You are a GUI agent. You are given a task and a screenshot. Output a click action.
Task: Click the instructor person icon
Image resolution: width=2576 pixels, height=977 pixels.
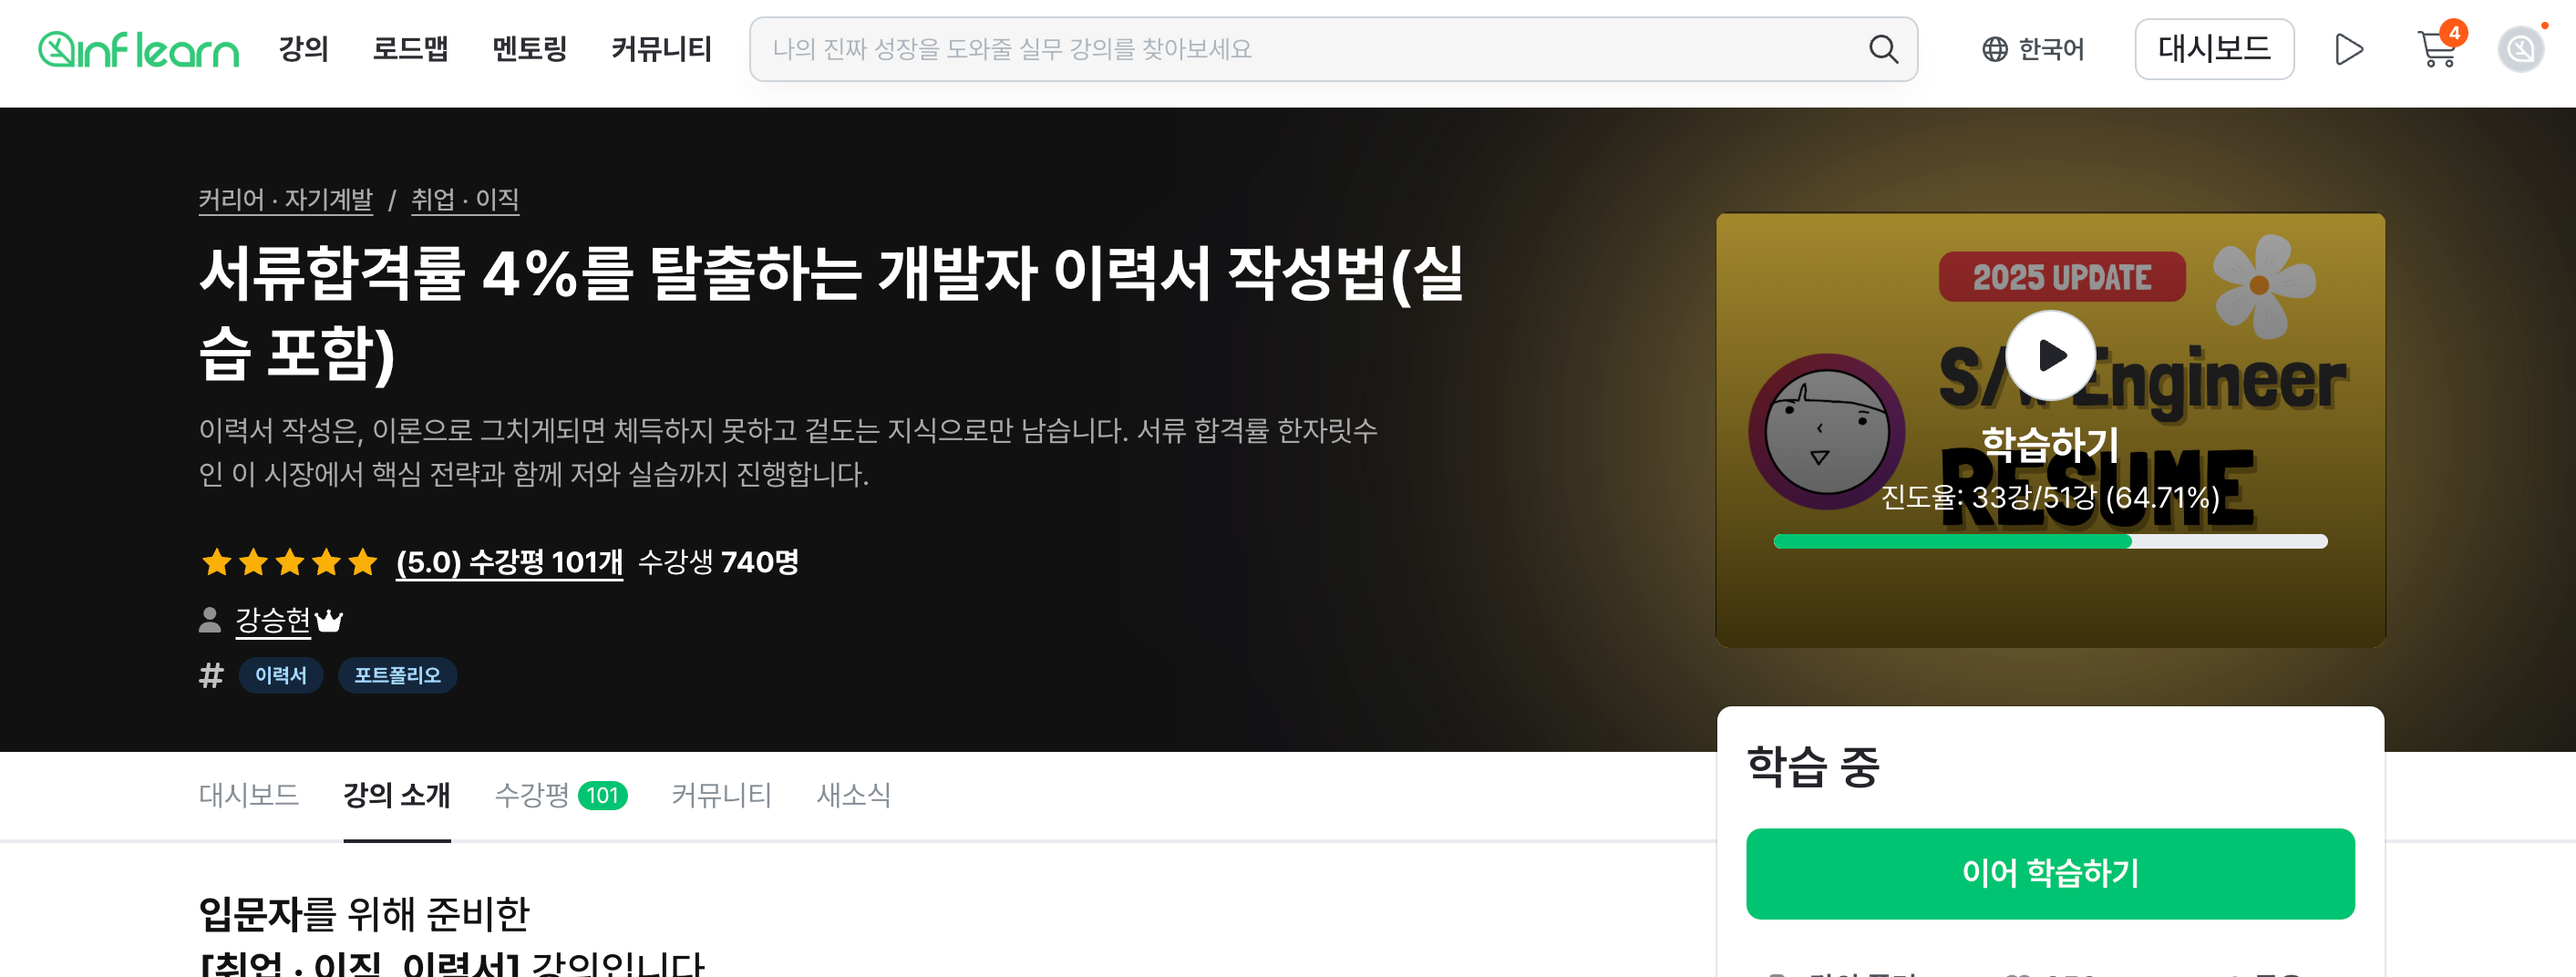[210, 620]
